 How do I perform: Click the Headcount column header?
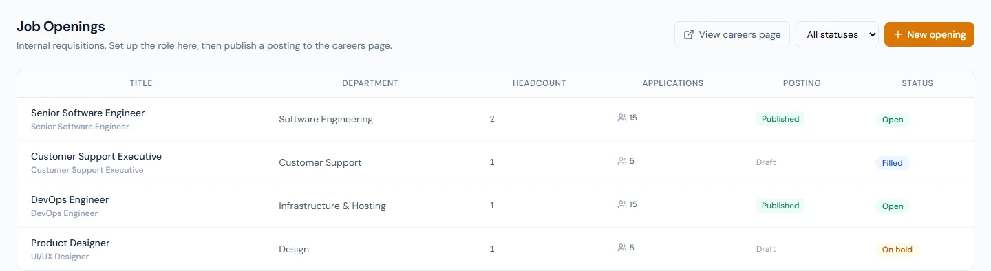click(x=539, y=83)
